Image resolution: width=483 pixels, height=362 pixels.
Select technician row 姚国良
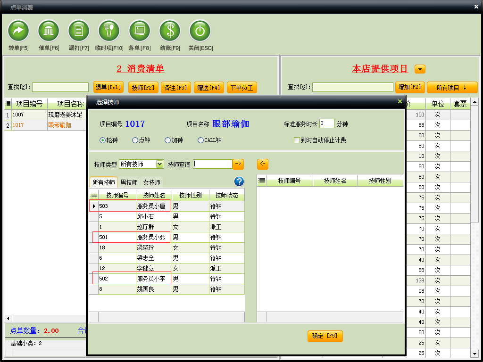click(167, 289)
